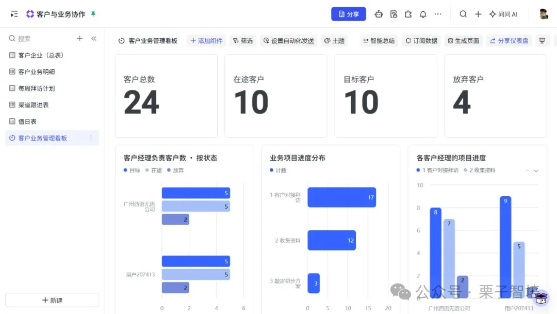Select the 目标客户 10 card
The height and width of the screenshot is (314, 557).
[386, 96]
